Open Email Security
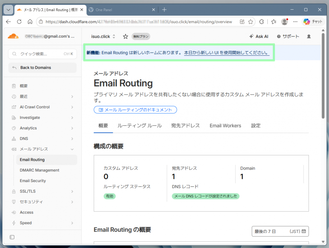Viewport: 329px width, 248px height. (33, 181)
